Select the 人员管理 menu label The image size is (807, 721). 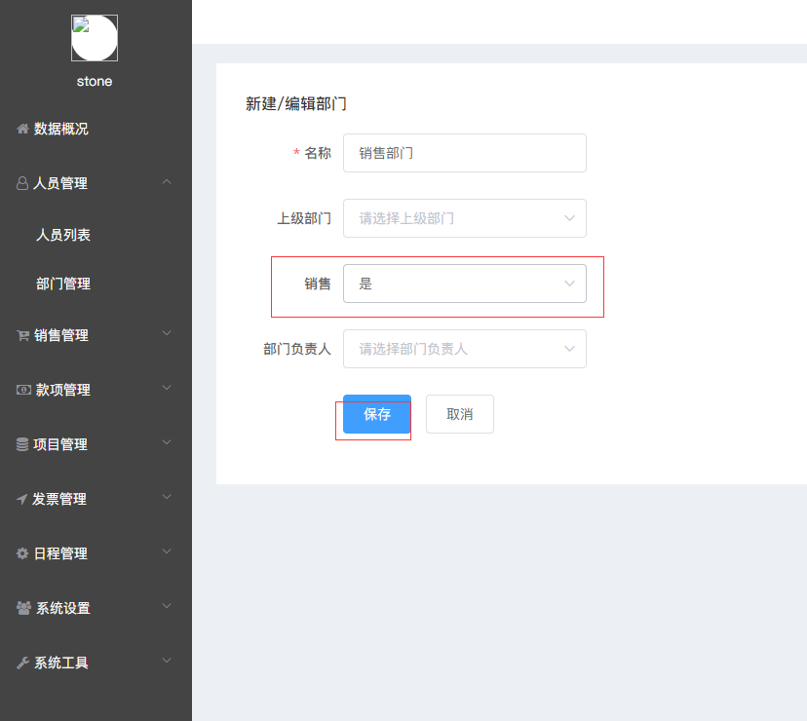[59, 183]
